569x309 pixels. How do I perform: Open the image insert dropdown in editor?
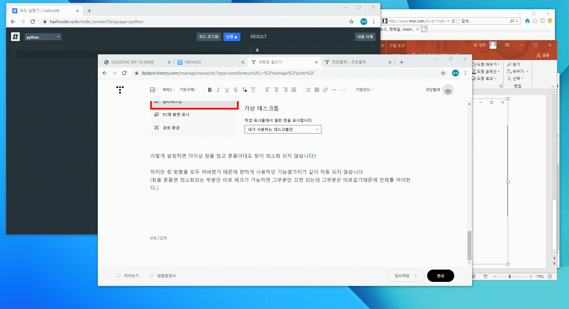coord(154,90)
